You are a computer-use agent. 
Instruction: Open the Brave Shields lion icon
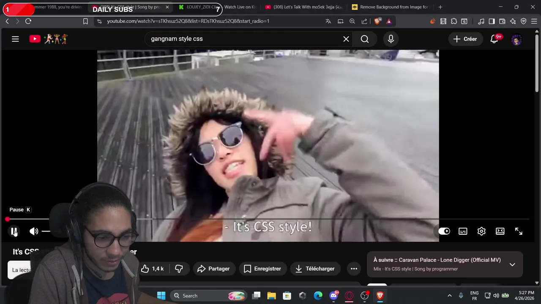coord(377,21)
